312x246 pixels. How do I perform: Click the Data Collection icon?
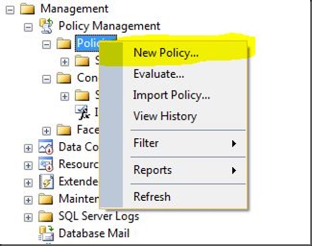pos(47,147)
